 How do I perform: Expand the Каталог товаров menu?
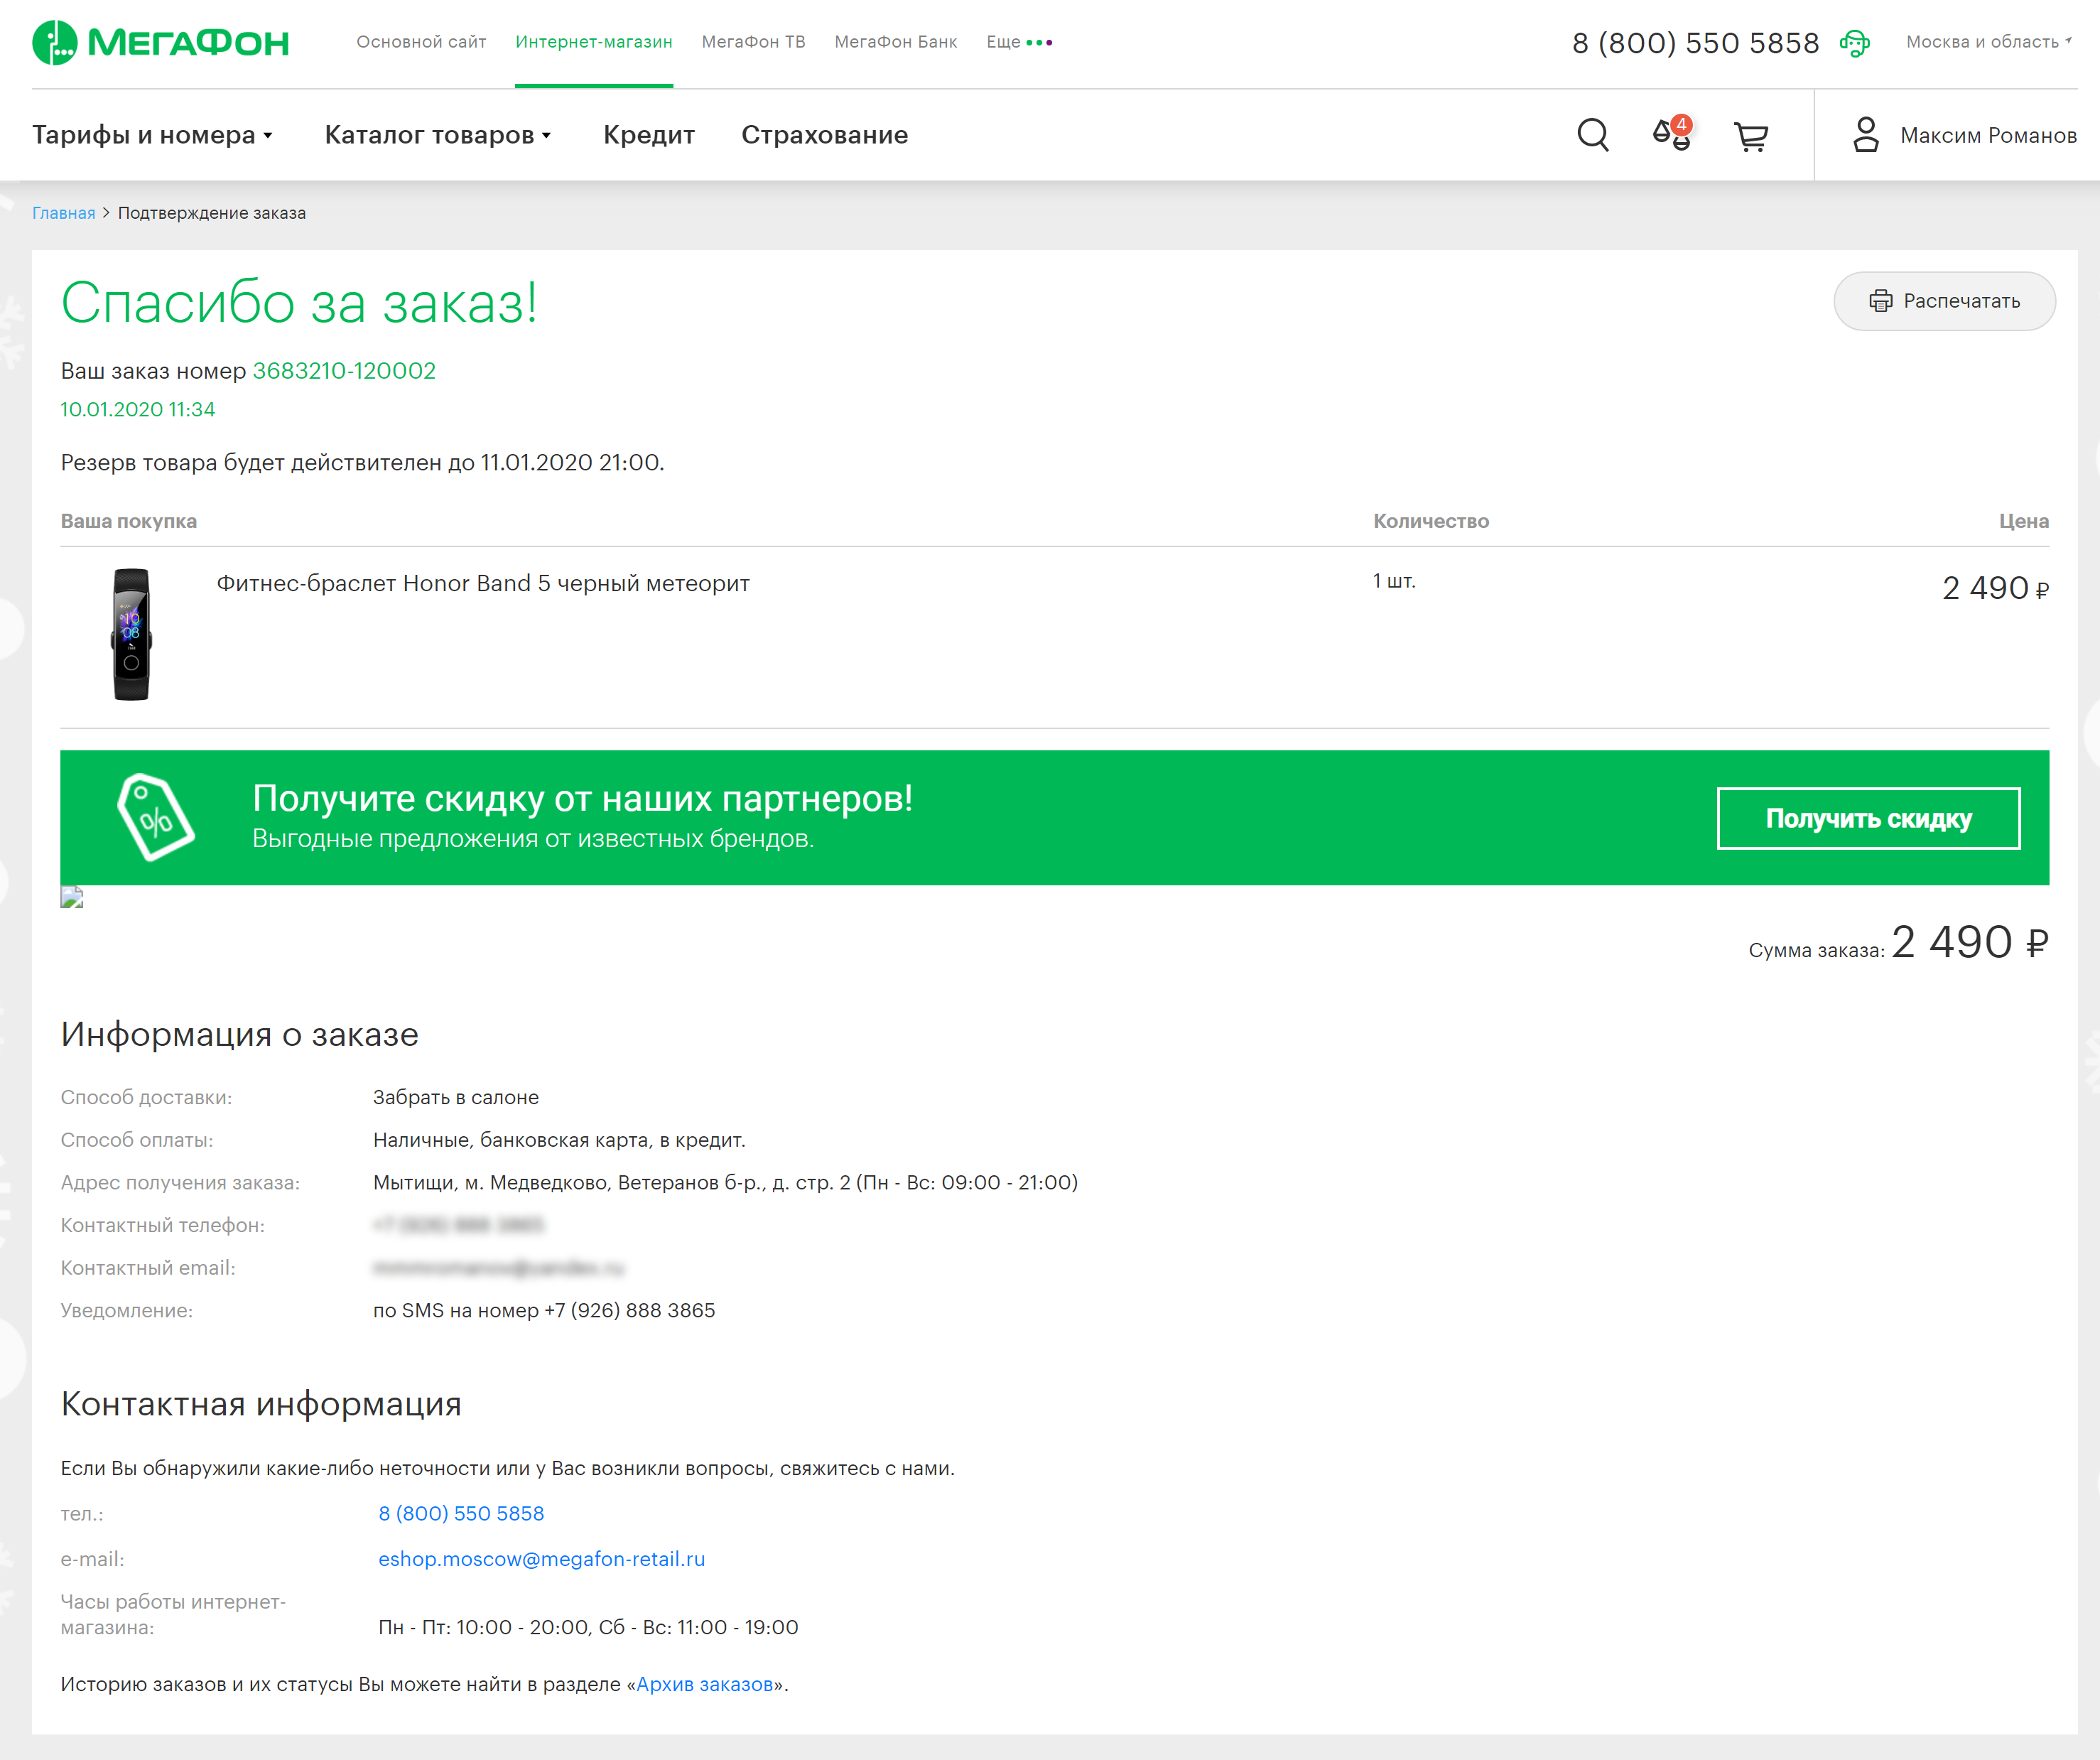[x=438, y=135]
